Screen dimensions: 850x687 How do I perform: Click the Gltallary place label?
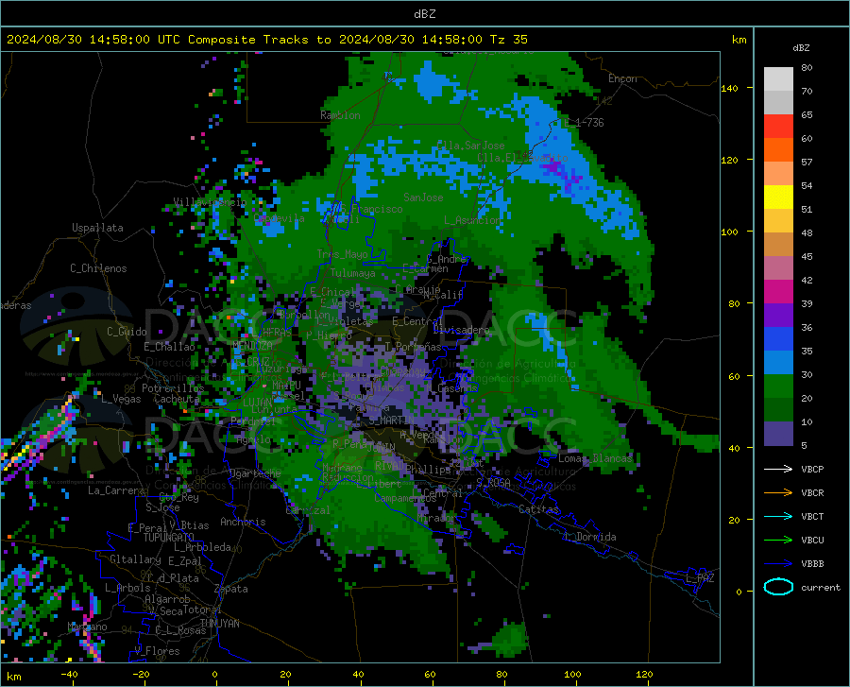[135, 559]
